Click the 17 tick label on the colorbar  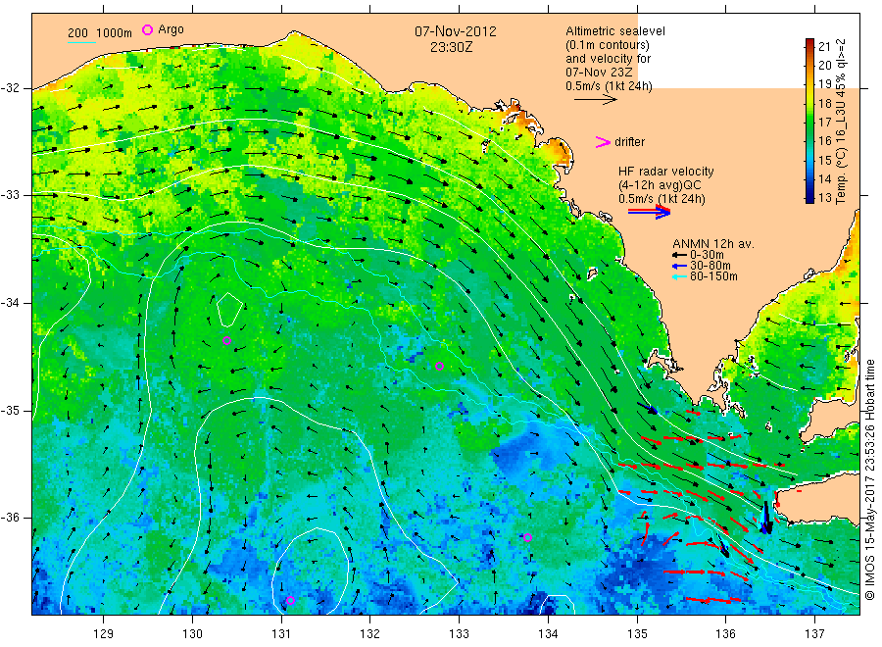coord(824,123)
